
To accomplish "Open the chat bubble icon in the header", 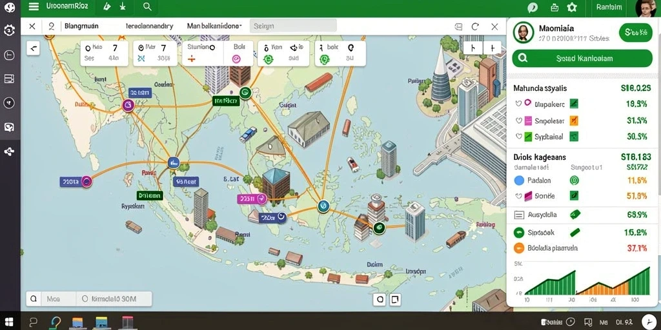I will point(533,7).
